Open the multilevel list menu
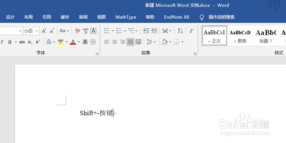The width and height of the screenshot is (286, 143). pos(133,31)
